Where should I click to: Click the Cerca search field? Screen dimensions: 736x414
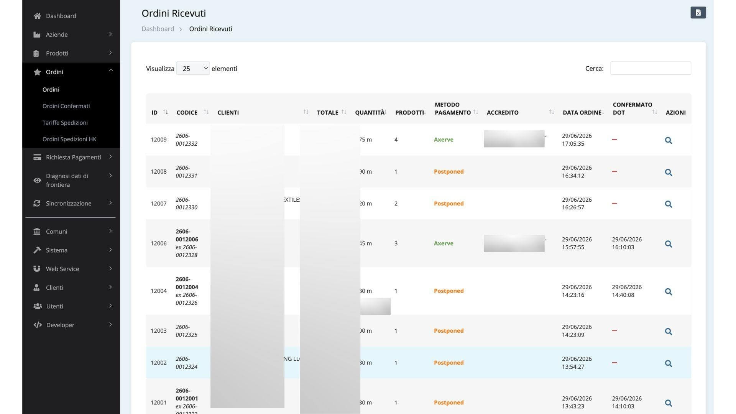651,68
